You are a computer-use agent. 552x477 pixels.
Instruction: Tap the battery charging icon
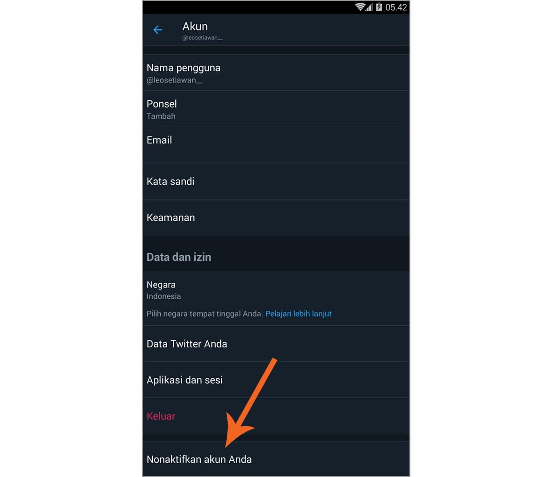pyautogui.click(x=379, y=7)
